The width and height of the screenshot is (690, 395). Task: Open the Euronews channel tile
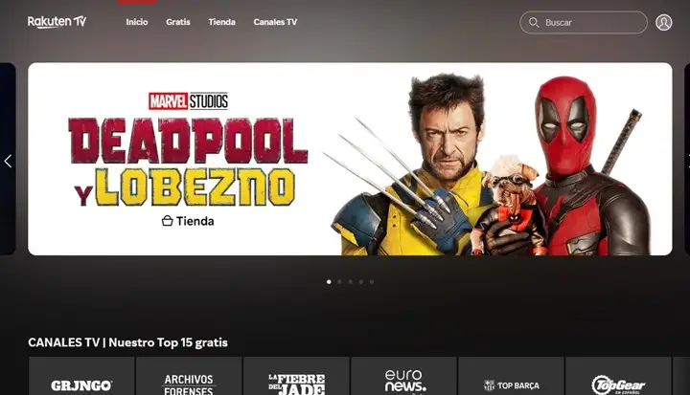[x=403, y=376]
